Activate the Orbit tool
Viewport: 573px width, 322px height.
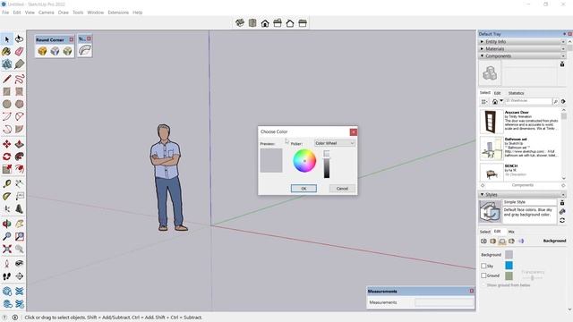7,224
